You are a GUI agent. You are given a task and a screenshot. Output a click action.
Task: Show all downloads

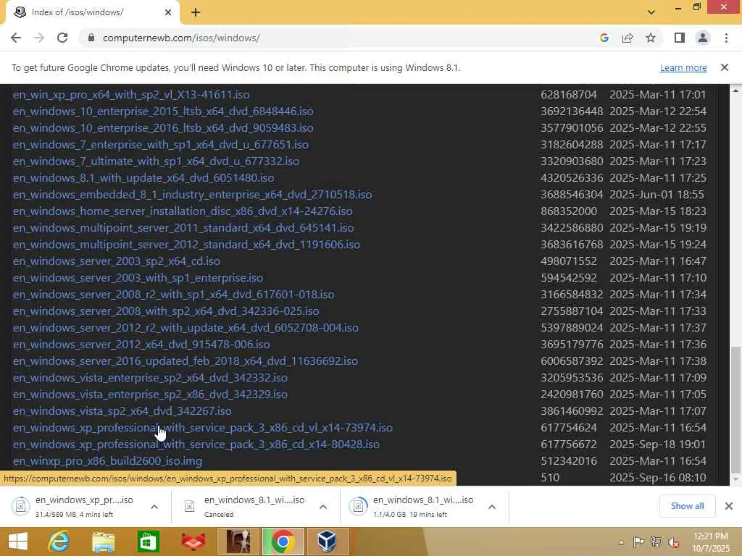click(x=687, y=506)
